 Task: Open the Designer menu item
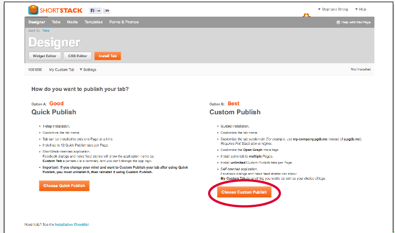(x=37, y=22)
